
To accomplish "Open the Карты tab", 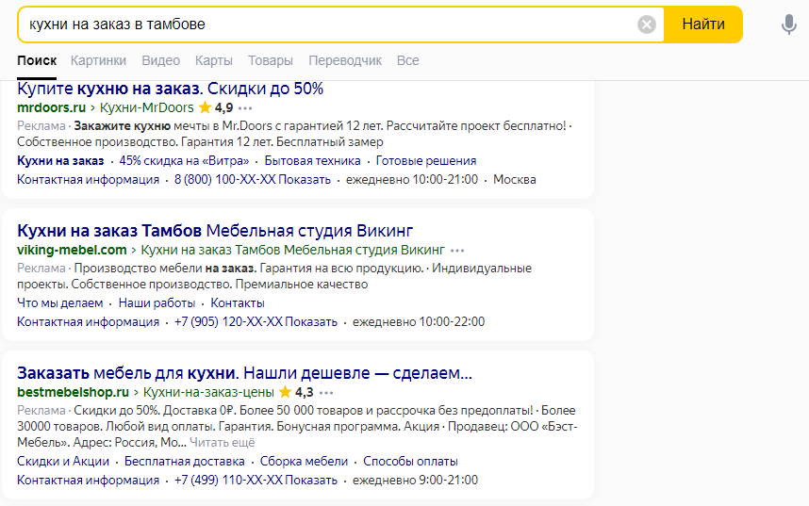I will click(x=214, y=60).
